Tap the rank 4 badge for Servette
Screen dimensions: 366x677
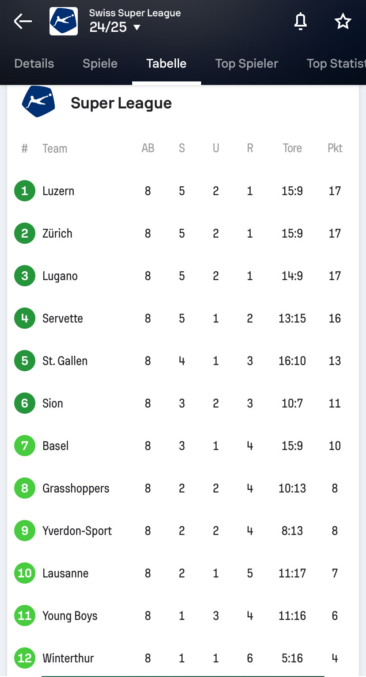(25, 318)
